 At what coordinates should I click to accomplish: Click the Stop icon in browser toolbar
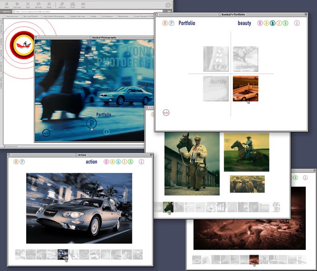pyautogui.click(x=28, y=5)
